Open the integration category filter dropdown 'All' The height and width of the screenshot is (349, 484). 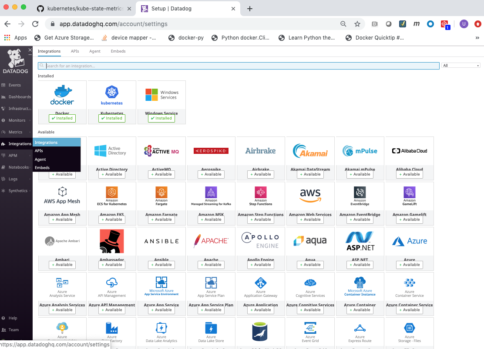pyautogui.click(x=461, y=65)
